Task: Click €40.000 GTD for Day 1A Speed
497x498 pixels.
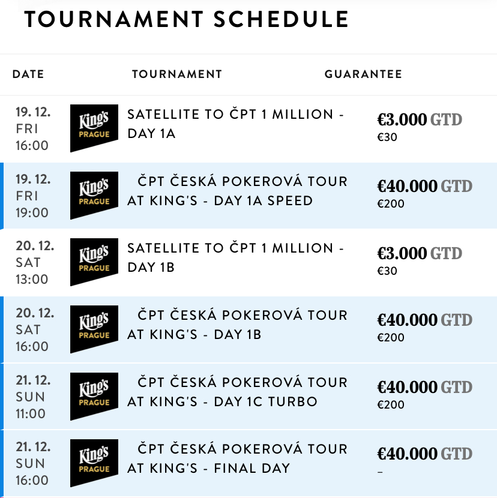Action: click(x=424, y=187)
